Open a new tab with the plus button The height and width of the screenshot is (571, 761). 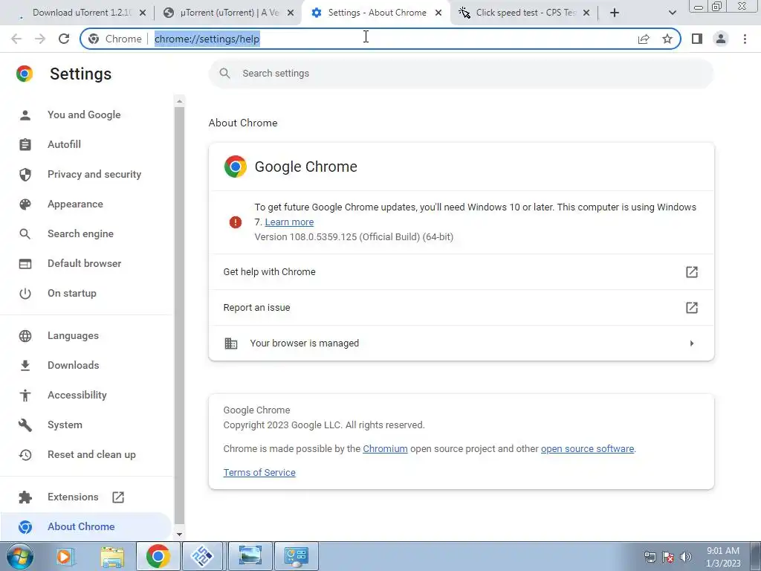pos(615,13)
